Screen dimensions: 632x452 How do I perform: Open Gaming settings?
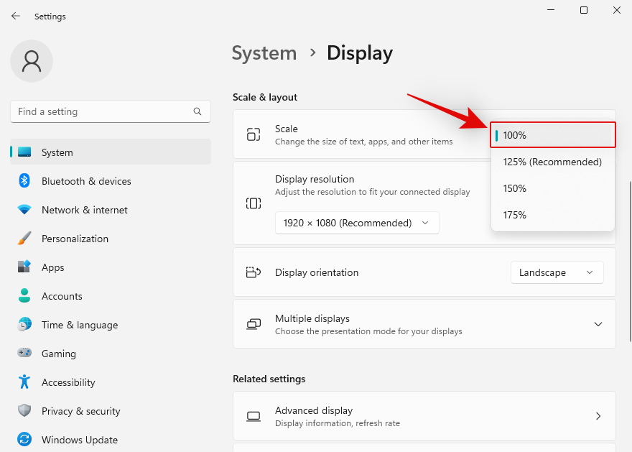(58, 354)
